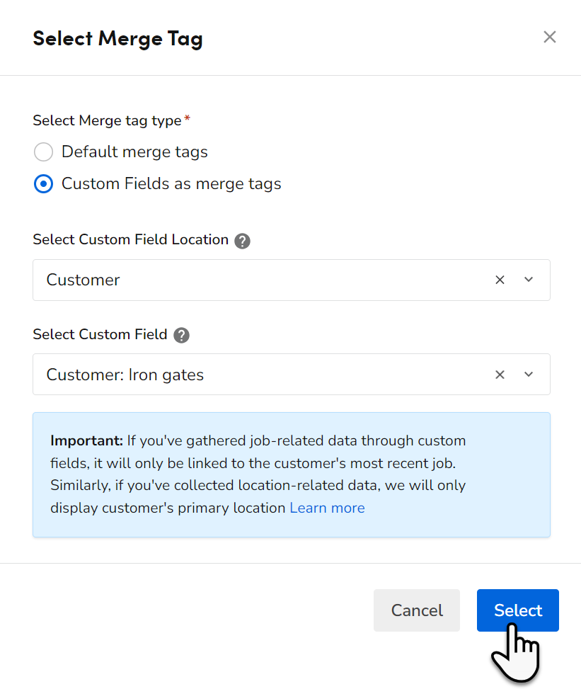
Task: Select the "Default merge tags" option
Action: coord(43,152)
